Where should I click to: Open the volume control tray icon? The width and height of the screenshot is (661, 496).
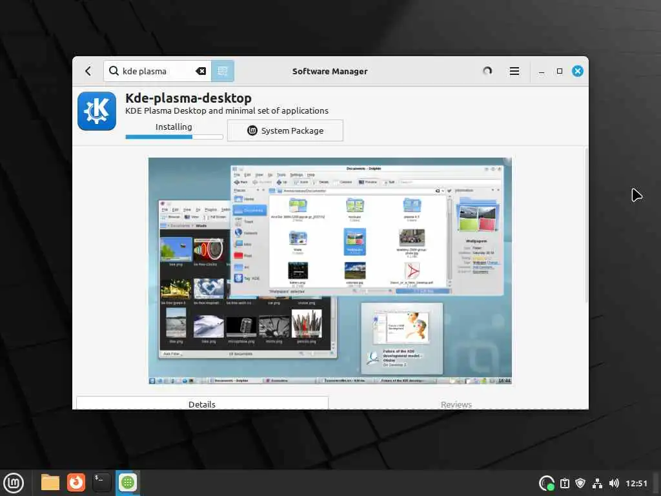(614, 483)
